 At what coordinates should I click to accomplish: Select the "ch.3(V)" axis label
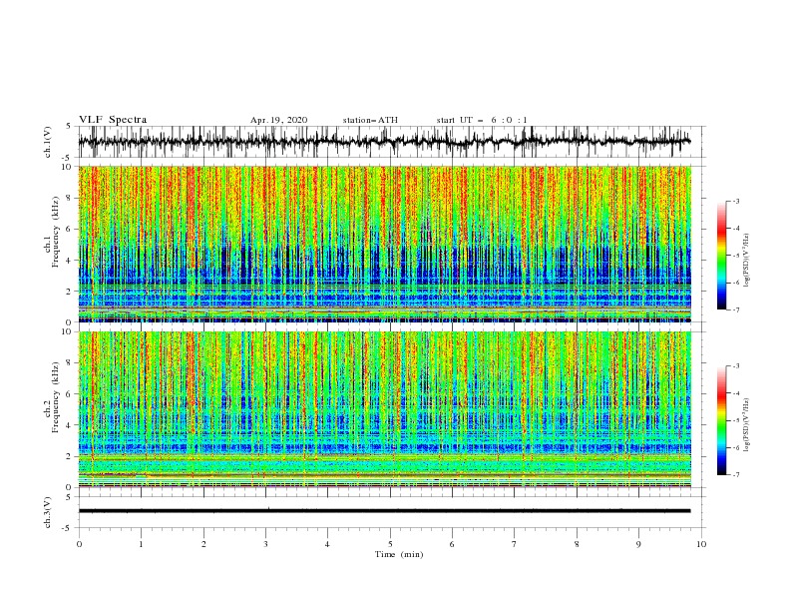point(48,512)
